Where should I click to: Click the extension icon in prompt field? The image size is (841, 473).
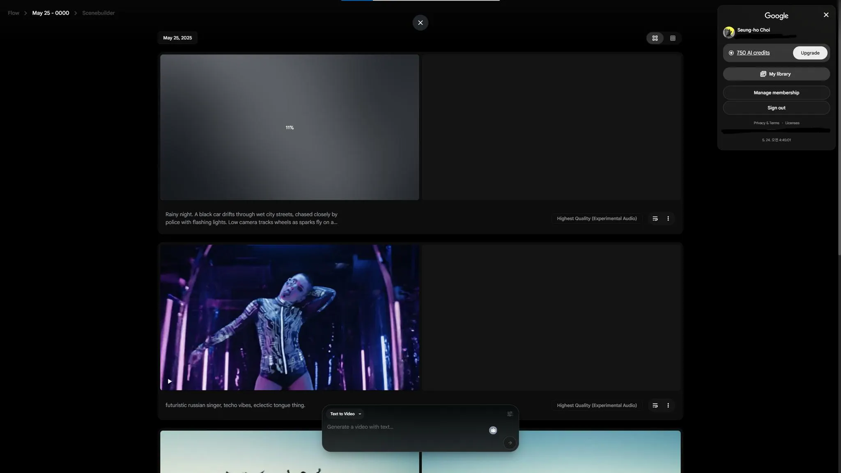click(493, 430)
